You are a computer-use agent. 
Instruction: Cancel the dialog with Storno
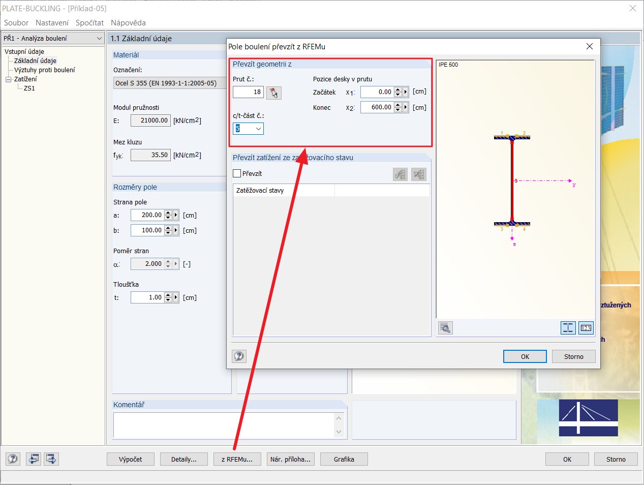pos(574,356)
